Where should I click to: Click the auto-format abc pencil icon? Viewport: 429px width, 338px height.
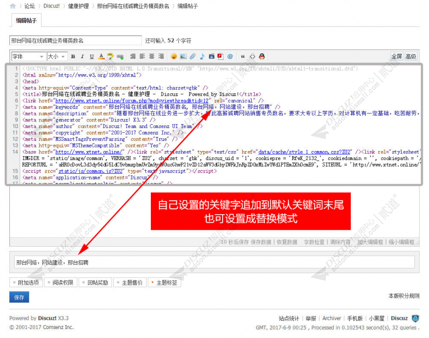coord(110,56)
